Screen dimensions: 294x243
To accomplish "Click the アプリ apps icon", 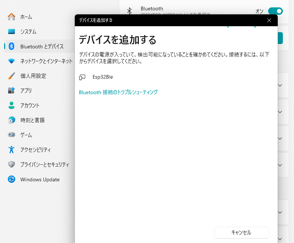I will (x=11, y=90).
